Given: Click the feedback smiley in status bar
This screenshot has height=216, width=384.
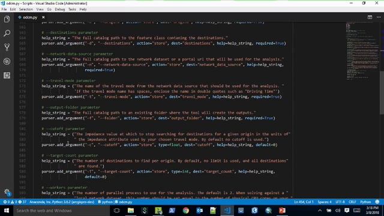Looking at the screenshot, I should click(x=377, y=202).
